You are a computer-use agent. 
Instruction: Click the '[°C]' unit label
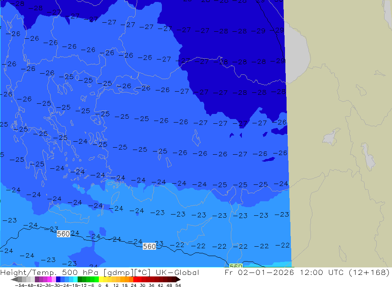142,273
